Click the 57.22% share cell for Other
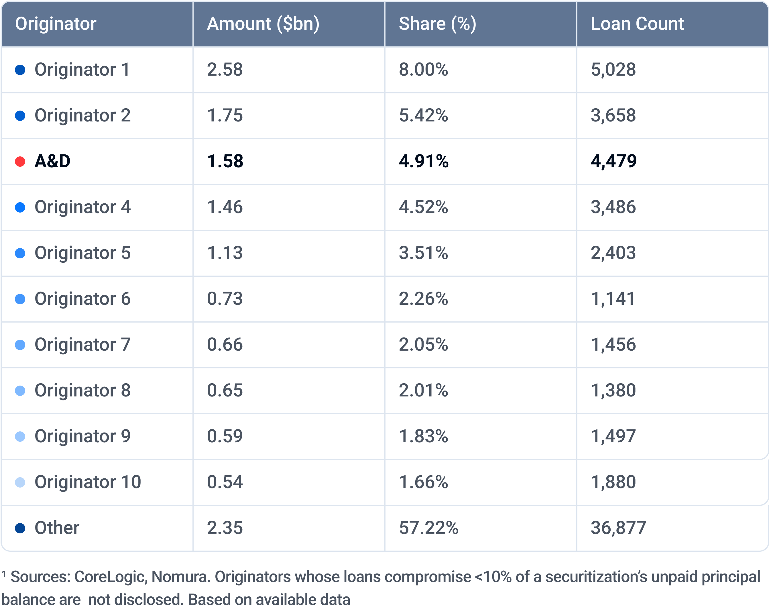Image resolution: width=769 pixels, height=605 pixels. tap(428, 528)
